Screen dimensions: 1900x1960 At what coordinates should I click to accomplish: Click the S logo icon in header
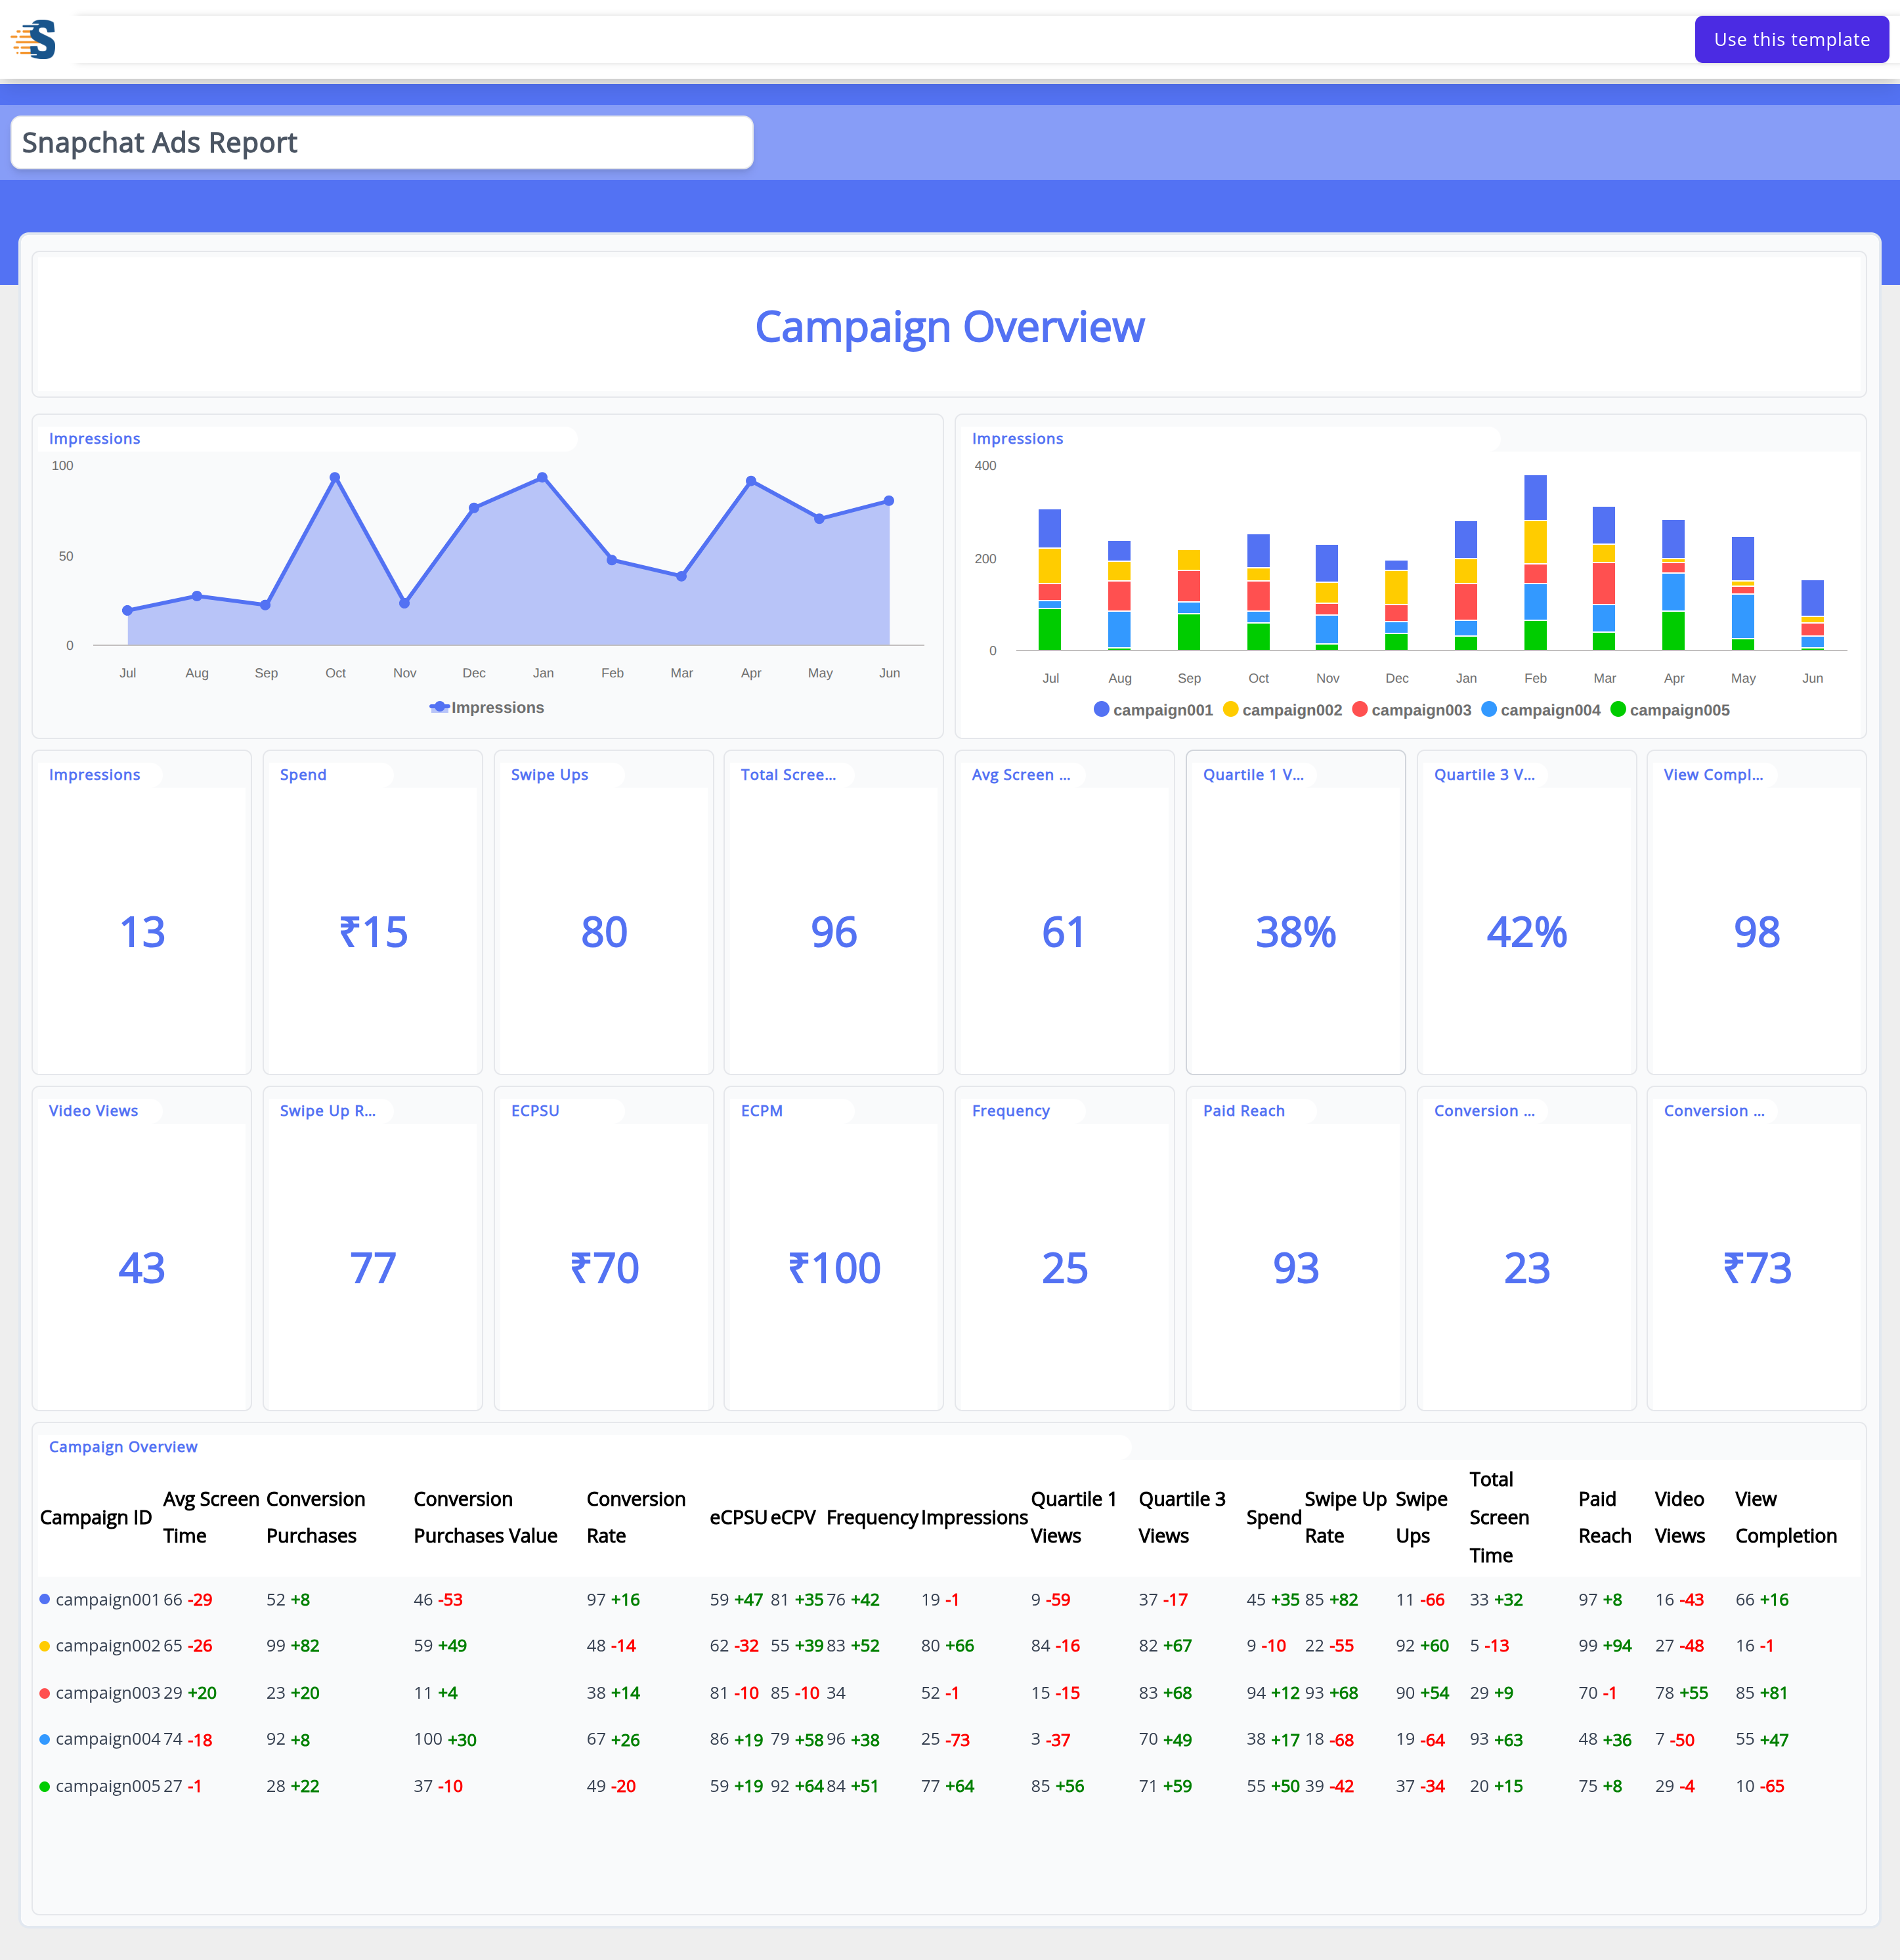tap(34, 40)
